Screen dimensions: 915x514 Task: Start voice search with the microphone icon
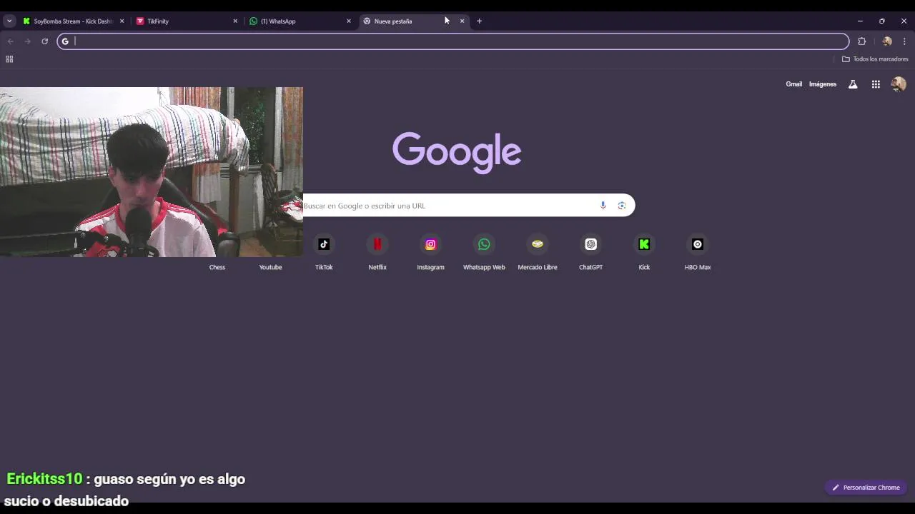click(x=603, y=206)
